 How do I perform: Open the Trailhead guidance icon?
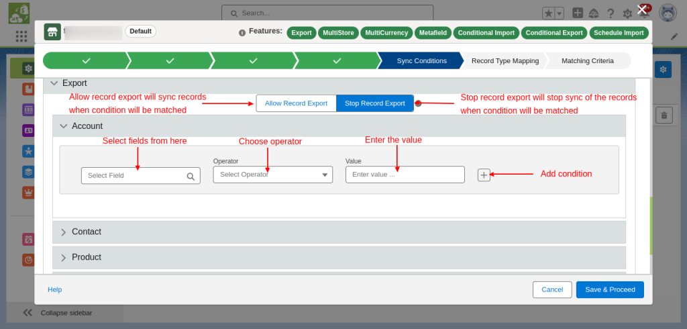(x=594, y=13)
